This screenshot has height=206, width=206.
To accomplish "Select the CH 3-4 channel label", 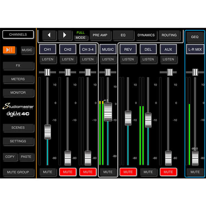I will click(x=88, y=49).
